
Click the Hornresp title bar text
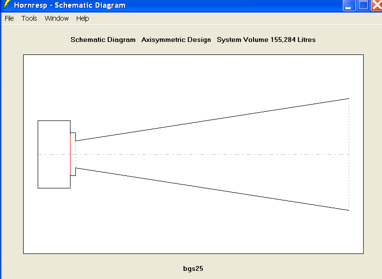[x=70, y=5]
